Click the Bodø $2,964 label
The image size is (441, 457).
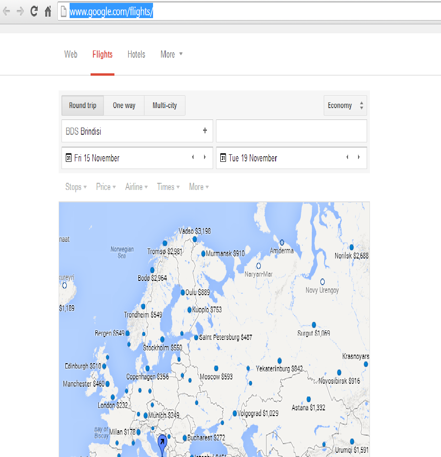[x=153, y=278]
